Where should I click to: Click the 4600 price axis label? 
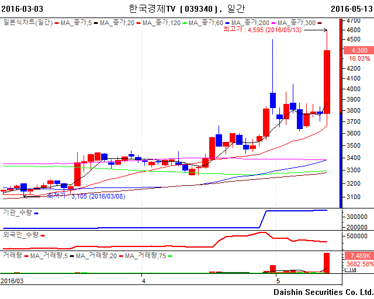354,30
